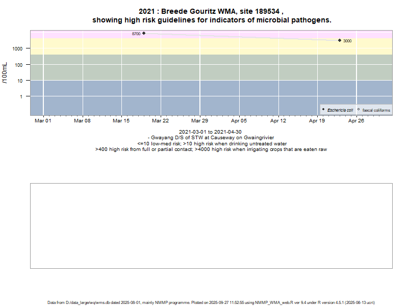Click the 8700 E. coli data point marker
The image size is (408, 306).
[144, 33]
